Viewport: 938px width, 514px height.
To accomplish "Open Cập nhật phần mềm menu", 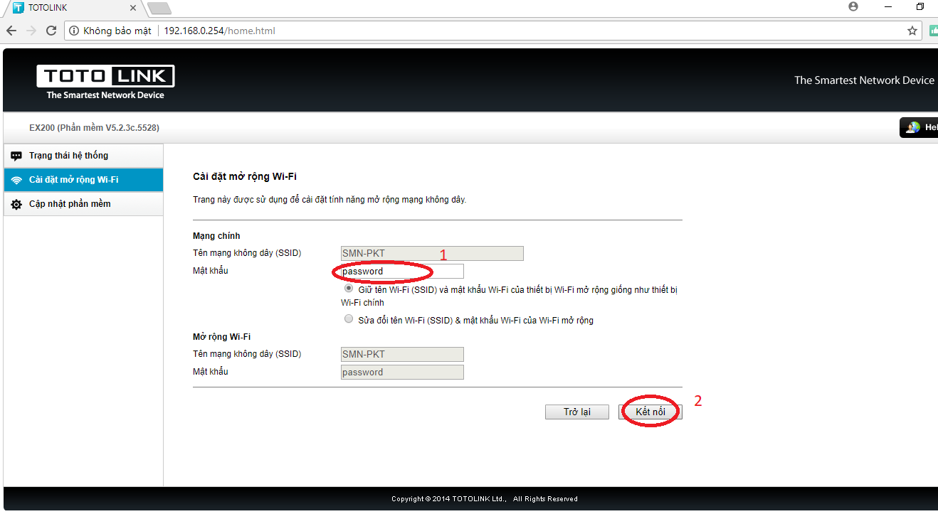I will pyautogui.click(x=70, y=204).
